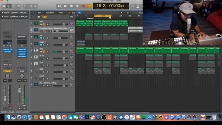Add new track with plus button
Viewport: 222px width, 125px height.
pos(33,17)
